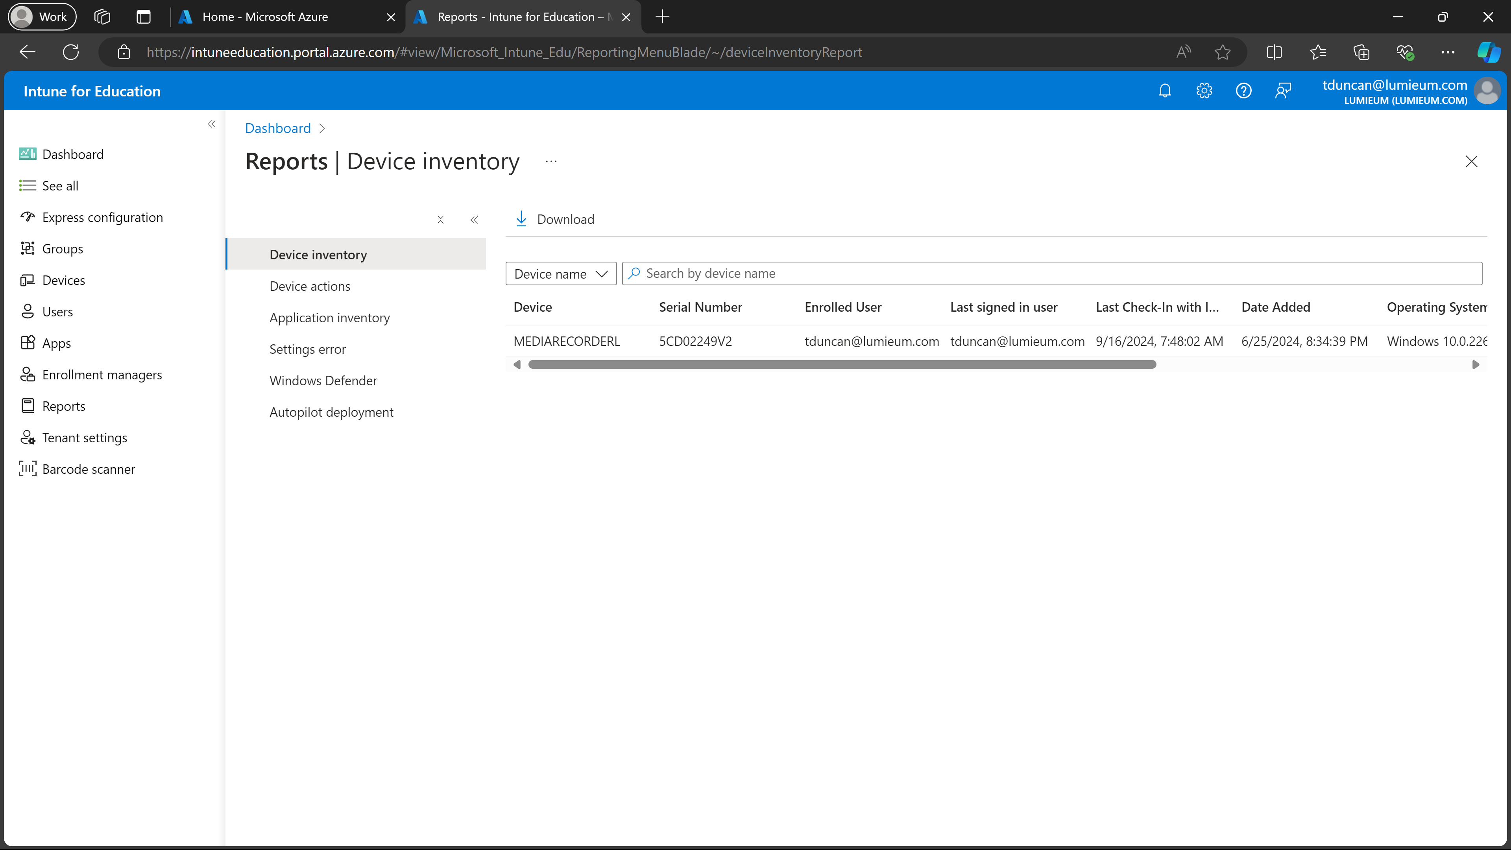Click the MEDIARECORDERL device cell
The image size is (1511, 850).
tap(567, 341)
